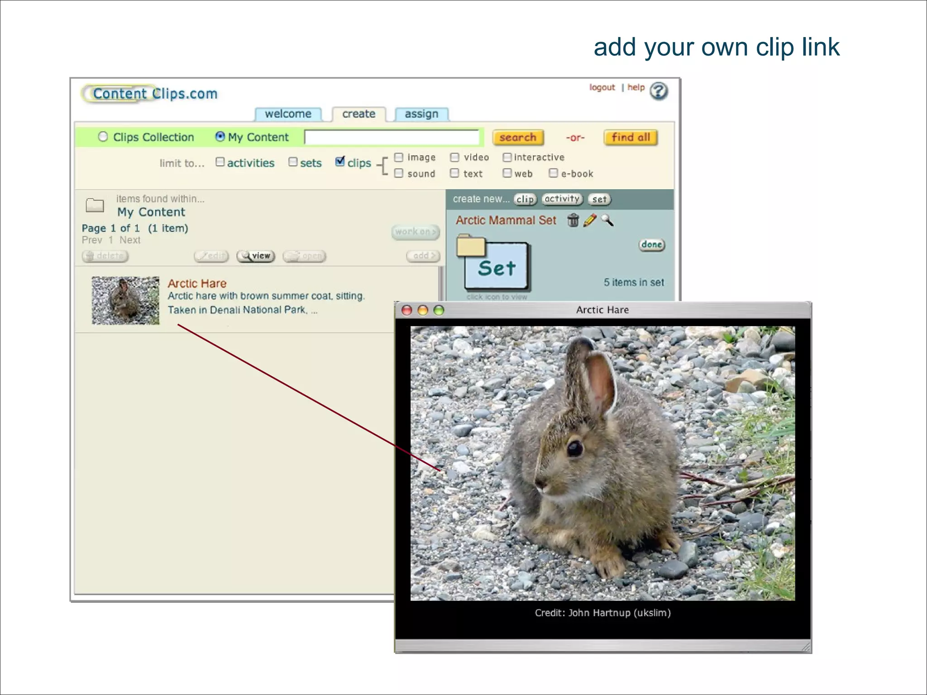Edit Arctic Mammal Set with pencil icon
This screenshot has height=695, width=927.
(x=590, y=220)
